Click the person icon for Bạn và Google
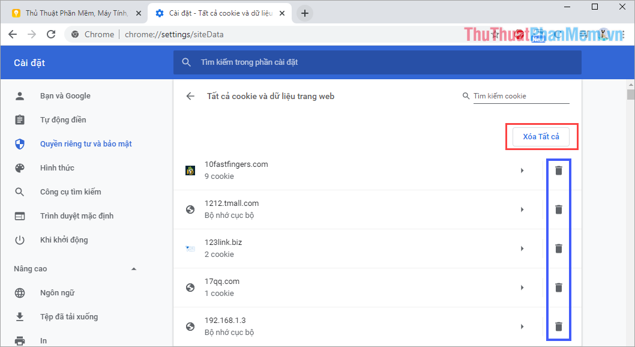The height and width of the screenshot is (347, 635). pyautogui.click(x=20, y=95)
